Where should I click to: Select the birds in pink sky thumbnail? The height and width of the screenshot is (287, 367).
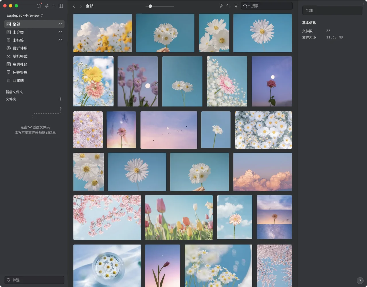(x=169, y=130)
